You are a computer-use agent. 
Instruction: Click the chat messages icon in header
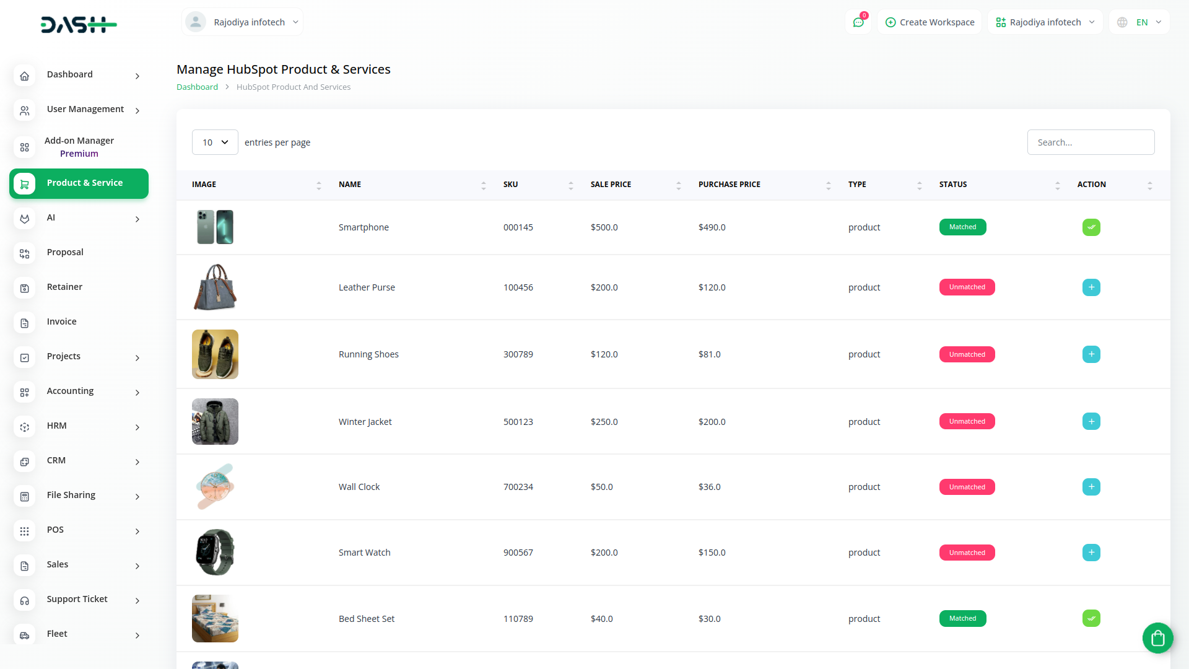click(x=858, y=22)
